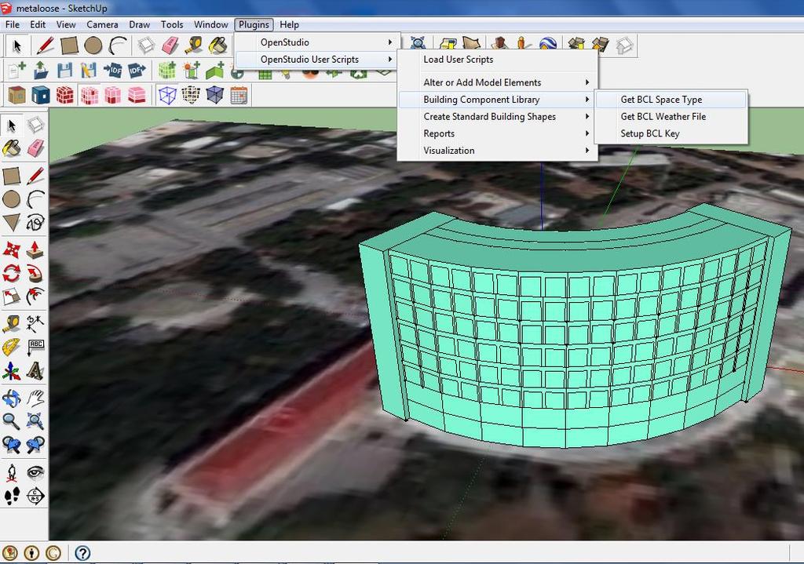This screenshot has height=564, width=804.
Task: Choose Load User Scripts
Action: [x=497, y=60]
